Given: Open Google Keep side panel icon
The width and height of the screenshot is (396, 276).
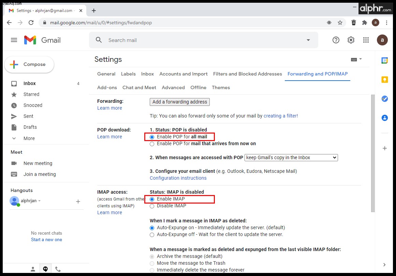Looking at the screenshot, I should pyautogui.click(x=385, y=80).
